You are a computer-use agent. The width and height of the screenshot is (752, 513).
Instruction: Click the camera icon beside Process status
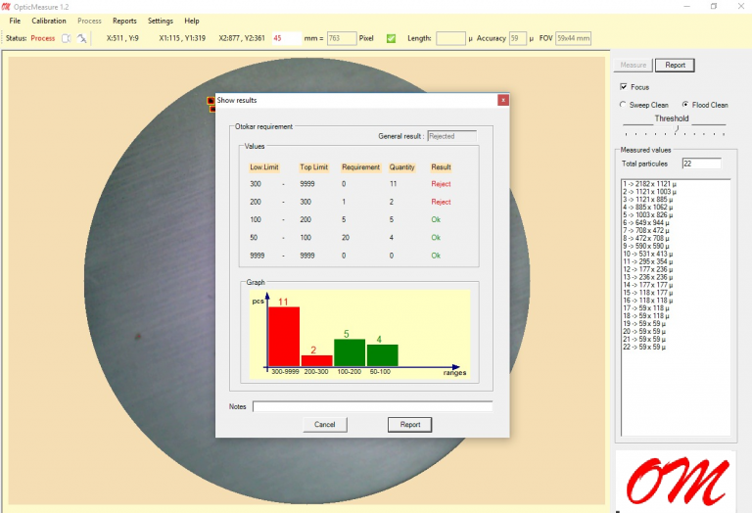(66, 38)
